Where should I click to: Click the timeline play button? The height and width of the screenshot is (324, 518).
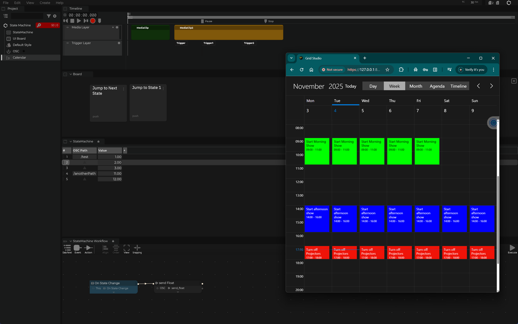[x=79, y=21]
